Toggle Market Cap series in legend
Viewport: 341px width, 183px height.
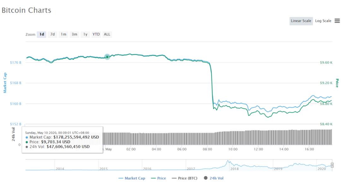coord(132,178)
